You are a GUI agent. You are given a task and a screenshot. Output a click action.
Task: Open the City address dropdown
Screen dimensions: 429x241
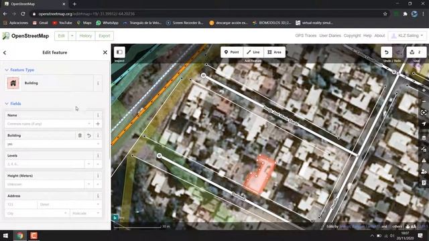(66, 213)
